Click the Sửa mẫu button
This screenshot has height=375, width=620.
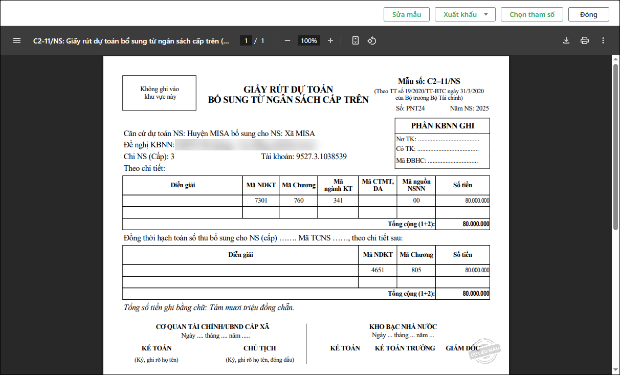(407, 14)
